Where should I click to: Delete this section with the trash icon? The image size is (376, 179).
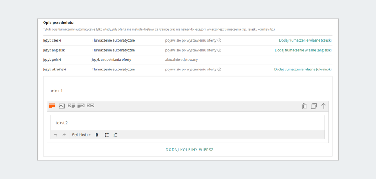click(304, 106)
